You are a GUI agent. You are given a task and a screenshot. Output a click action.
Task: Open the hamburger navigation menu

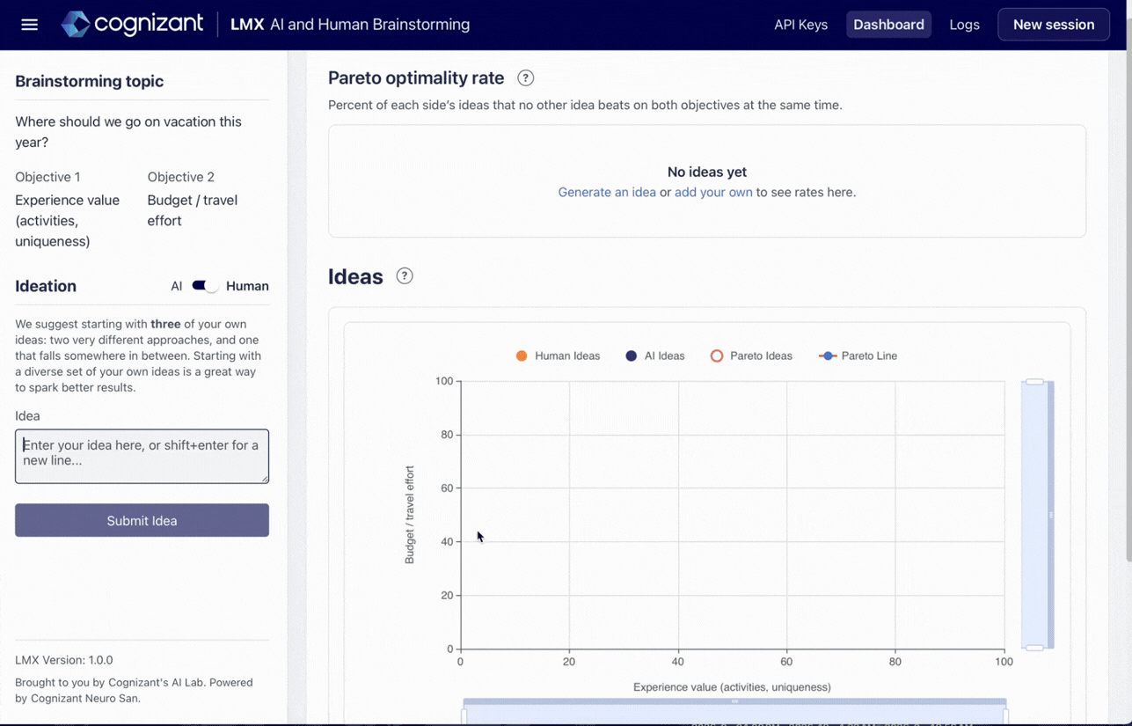[29, 25]
